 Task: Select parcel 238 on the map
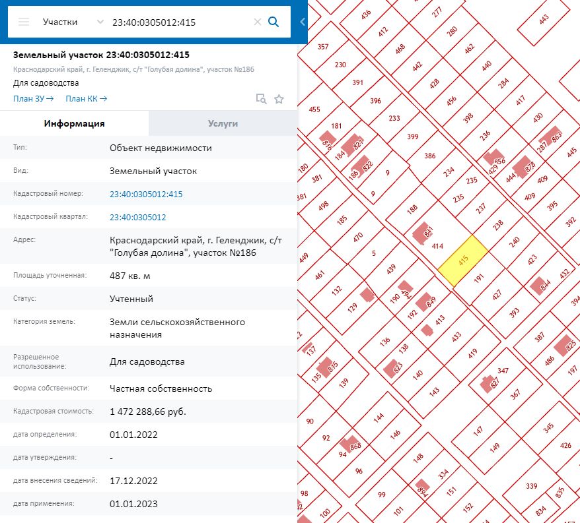pos(497,224)
